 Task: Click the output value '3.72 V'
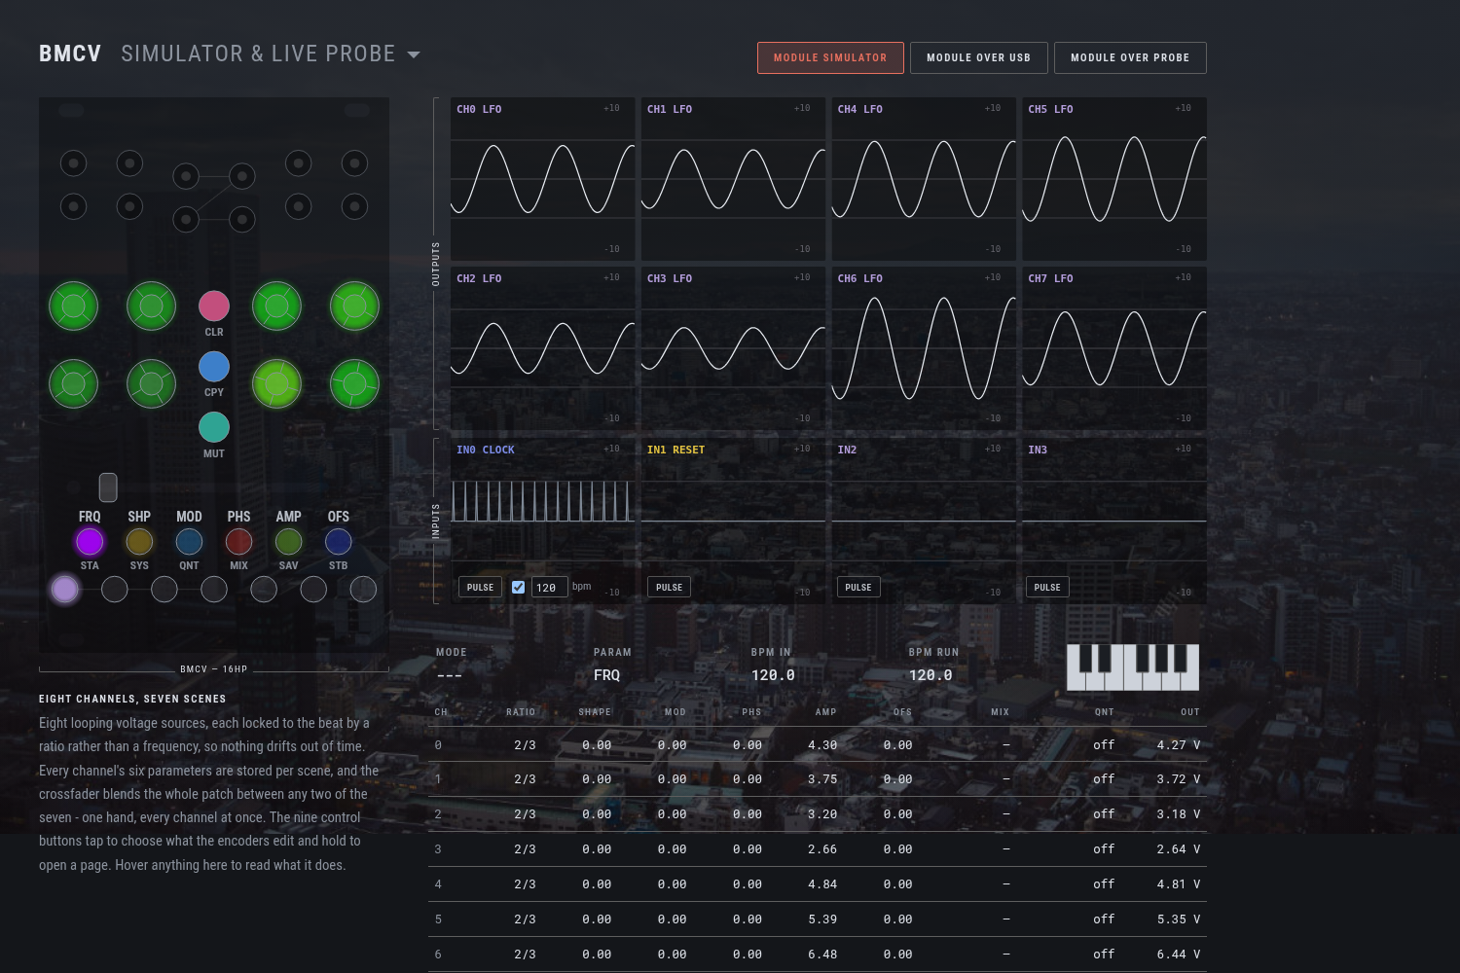tap(1179, 779)
